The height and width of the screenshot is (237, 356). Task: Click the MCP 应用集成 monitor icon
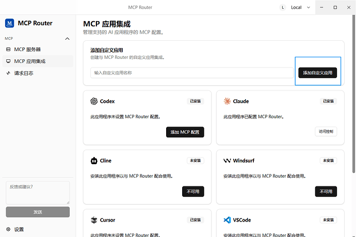click(8, 61)
